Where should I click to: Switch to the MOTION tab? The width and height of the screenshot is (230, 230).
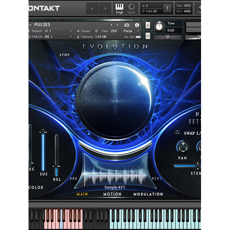click(112, 194)
